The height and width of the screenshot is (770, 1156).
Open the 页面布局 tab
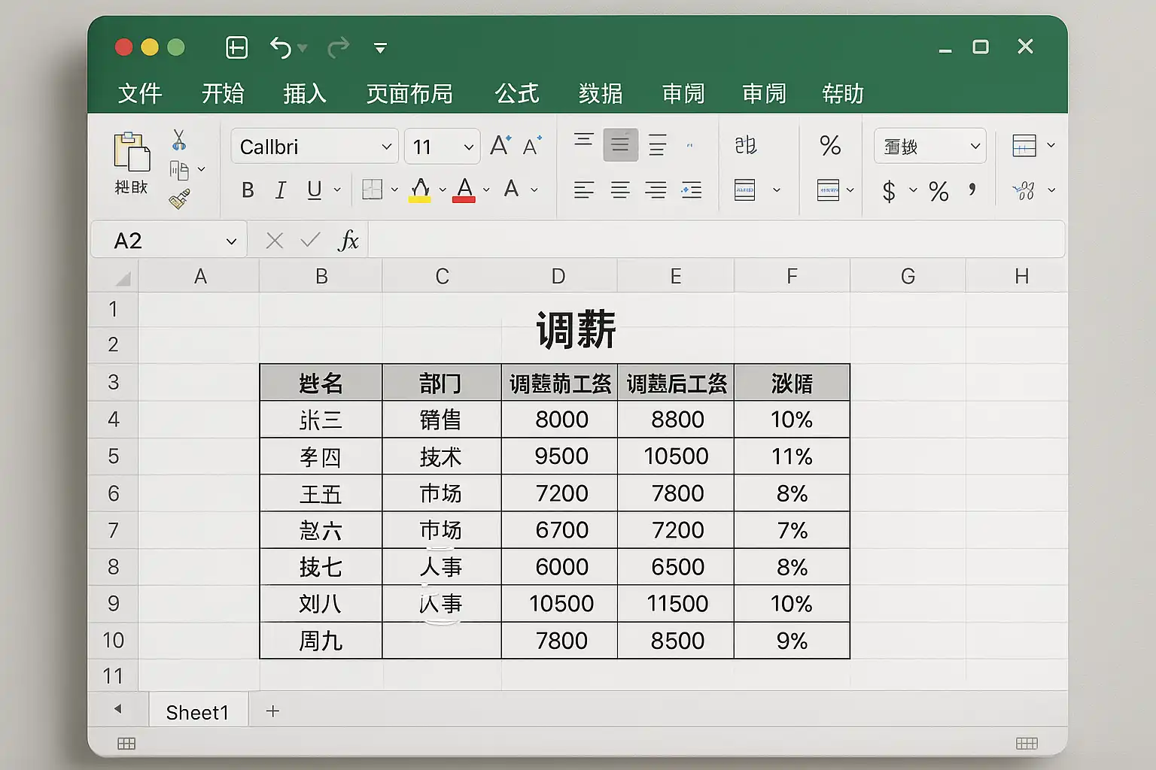pyautogui.click(x=409, y=93)
